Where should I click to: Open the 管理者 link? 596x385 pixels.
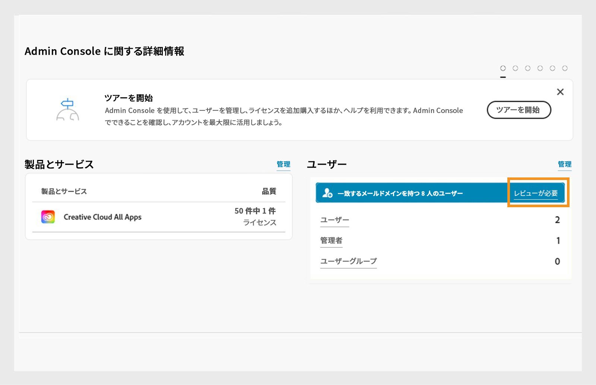[331, 241]
